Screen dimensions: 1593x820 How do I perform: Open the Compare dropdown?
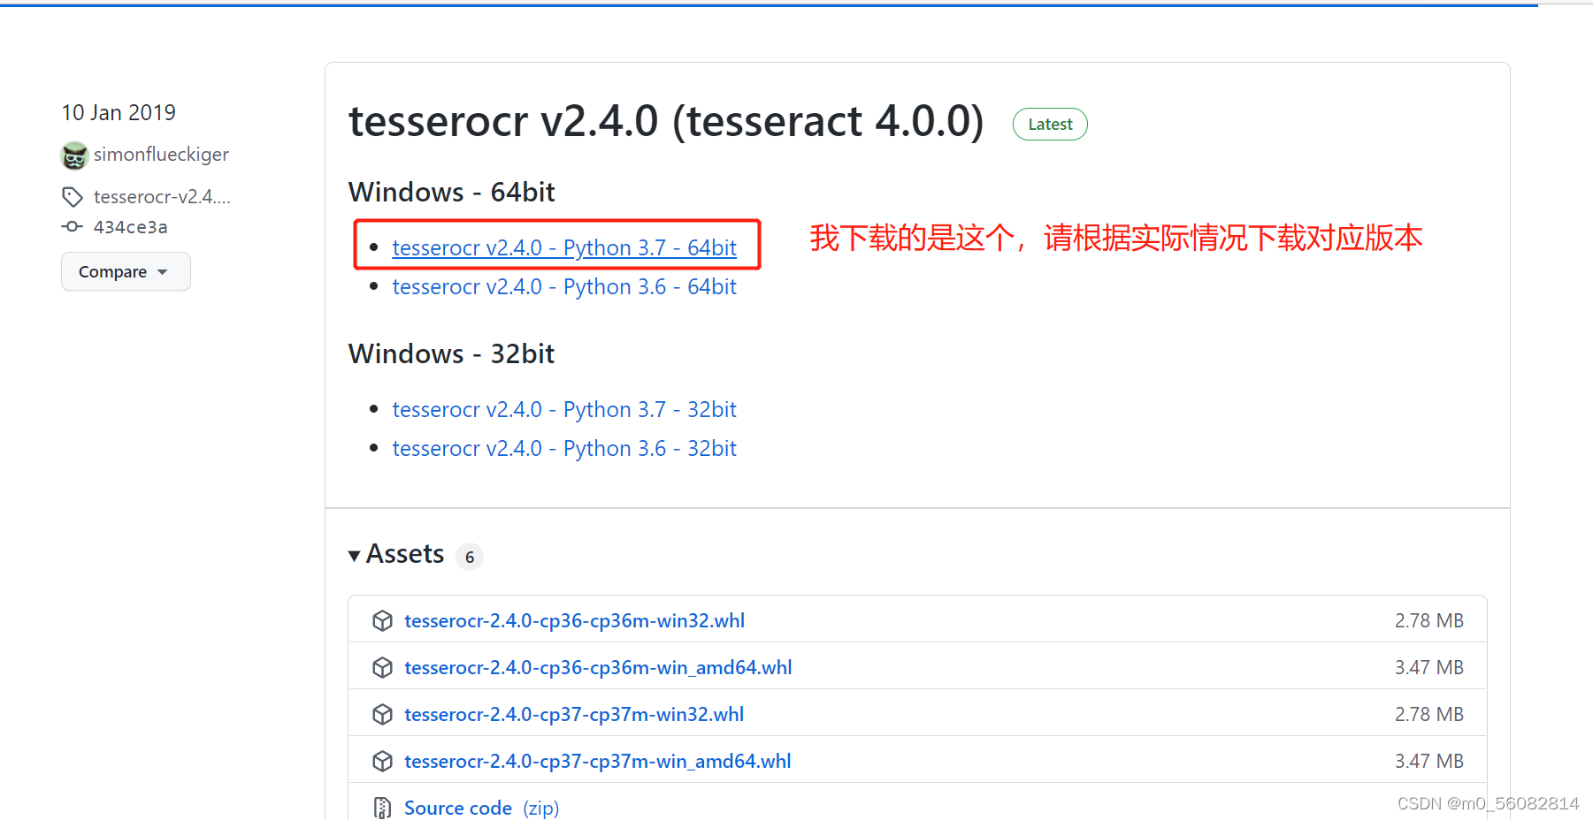[126, 271]
